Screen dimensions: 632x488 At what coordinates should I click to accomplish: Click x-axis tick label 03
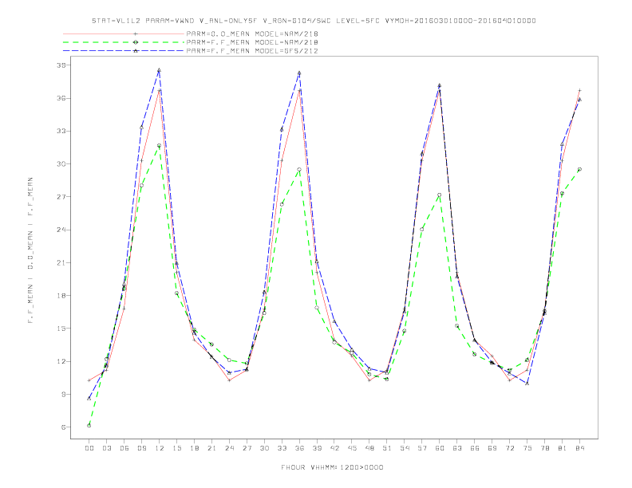click(106, 448)
